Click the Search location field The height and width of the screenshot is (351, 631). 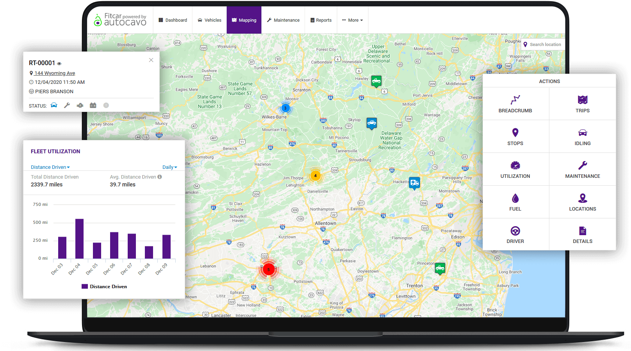tap(543, 44)
